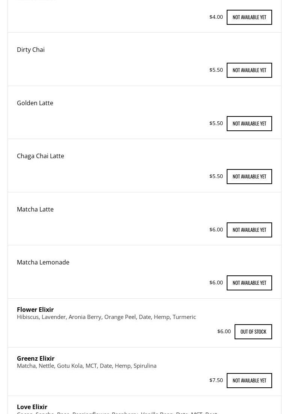
Task: Click the $7.50 price of Greenz Elixir
Action: pyautogui.click(x=216, y=380)
